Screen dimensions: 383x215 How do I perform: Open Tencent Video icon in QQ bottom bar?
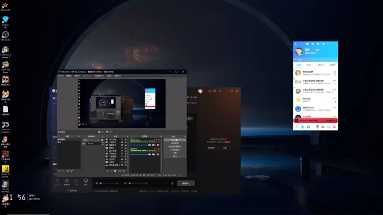point(323,127)
